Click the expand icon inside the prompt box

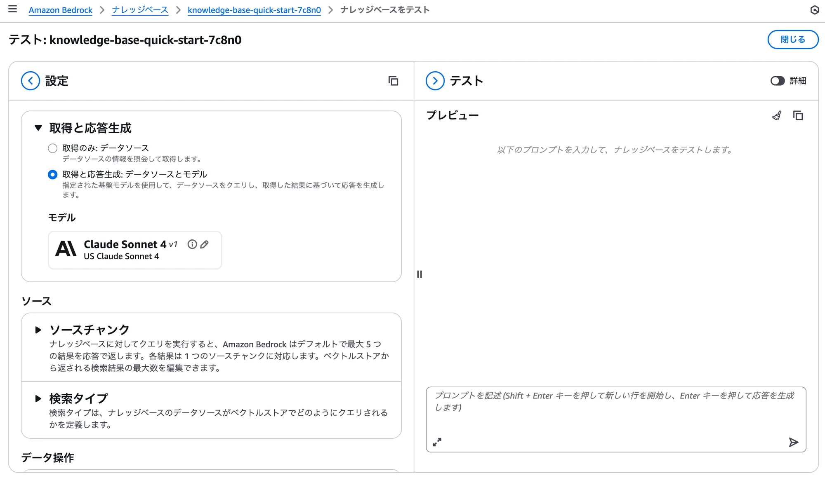coord(438,442)
